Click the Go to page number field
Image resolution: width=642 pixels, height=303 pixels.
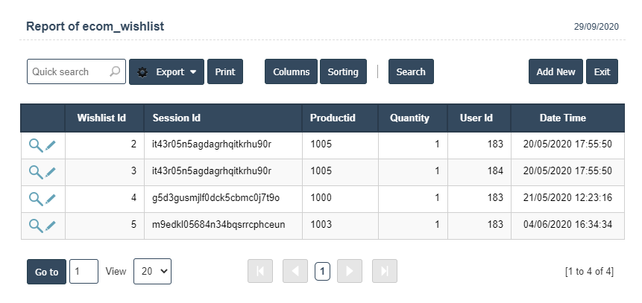coord(84,272)
